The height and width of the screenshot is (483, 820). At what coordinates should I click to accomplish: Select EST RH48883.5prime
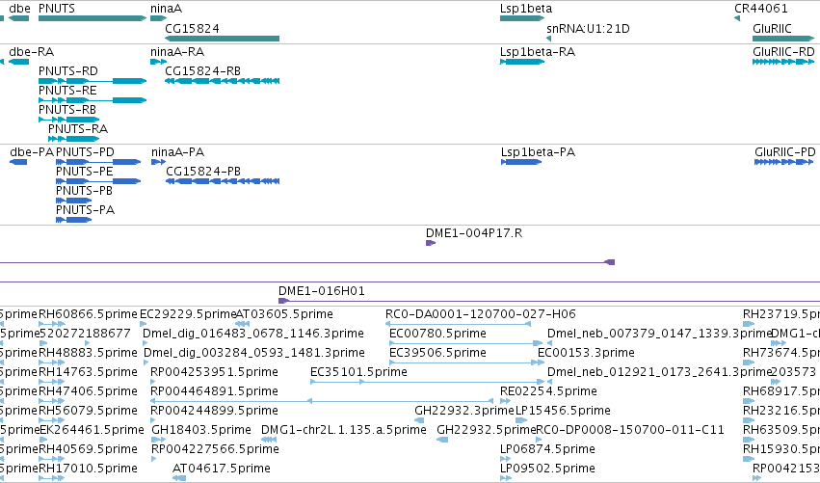pyautogui.click(x=88, y=353)
